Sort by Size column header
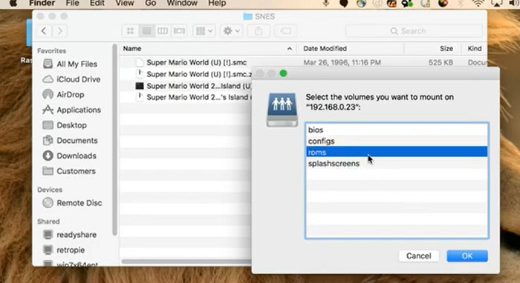Viewport: 520px width, 283px height. point(432,49)
